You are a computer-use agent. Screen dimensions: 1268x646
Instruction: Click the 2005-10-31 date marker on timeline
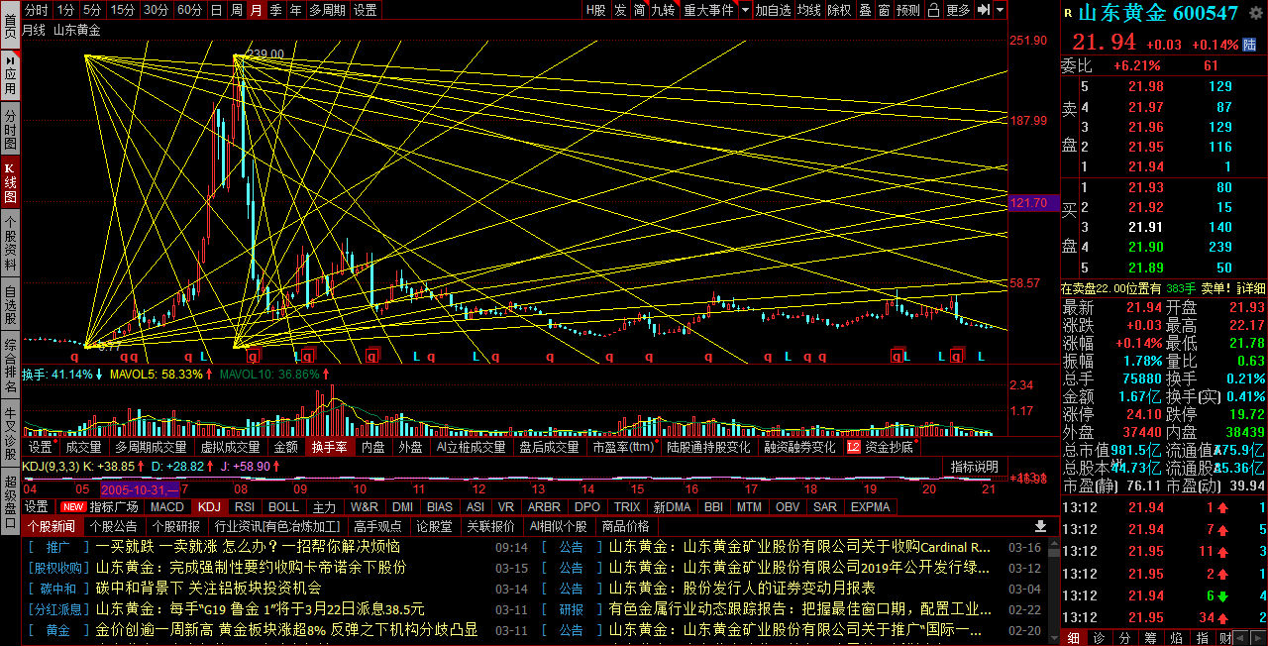click(x=139, y=489)
